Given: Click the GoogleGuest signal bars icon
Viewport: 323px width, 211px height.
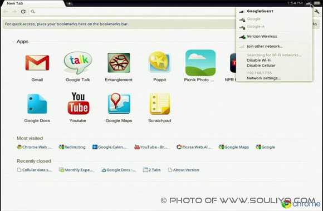Looking at the screenshot, I should click(242, 12).
